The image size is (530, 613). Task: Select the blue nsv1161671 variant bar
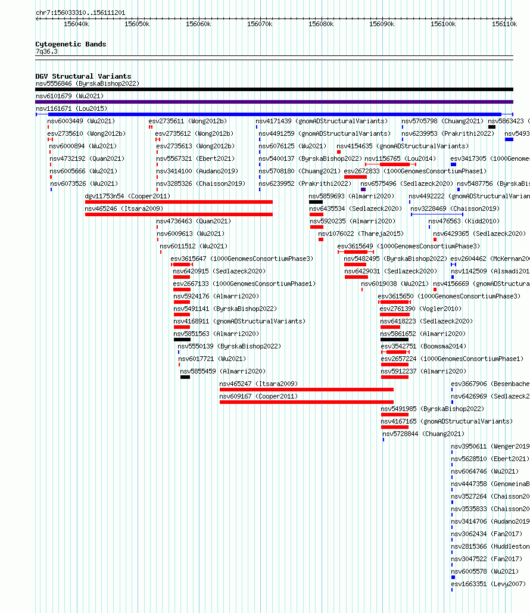(x=274, y=114)
